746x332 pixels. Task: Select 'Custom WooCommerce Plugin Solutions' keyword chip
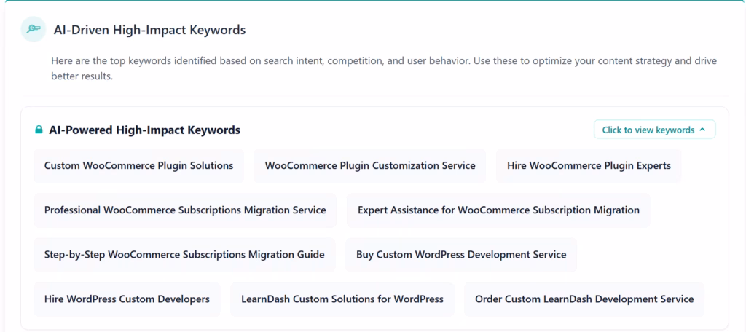[x=138, y=165]
